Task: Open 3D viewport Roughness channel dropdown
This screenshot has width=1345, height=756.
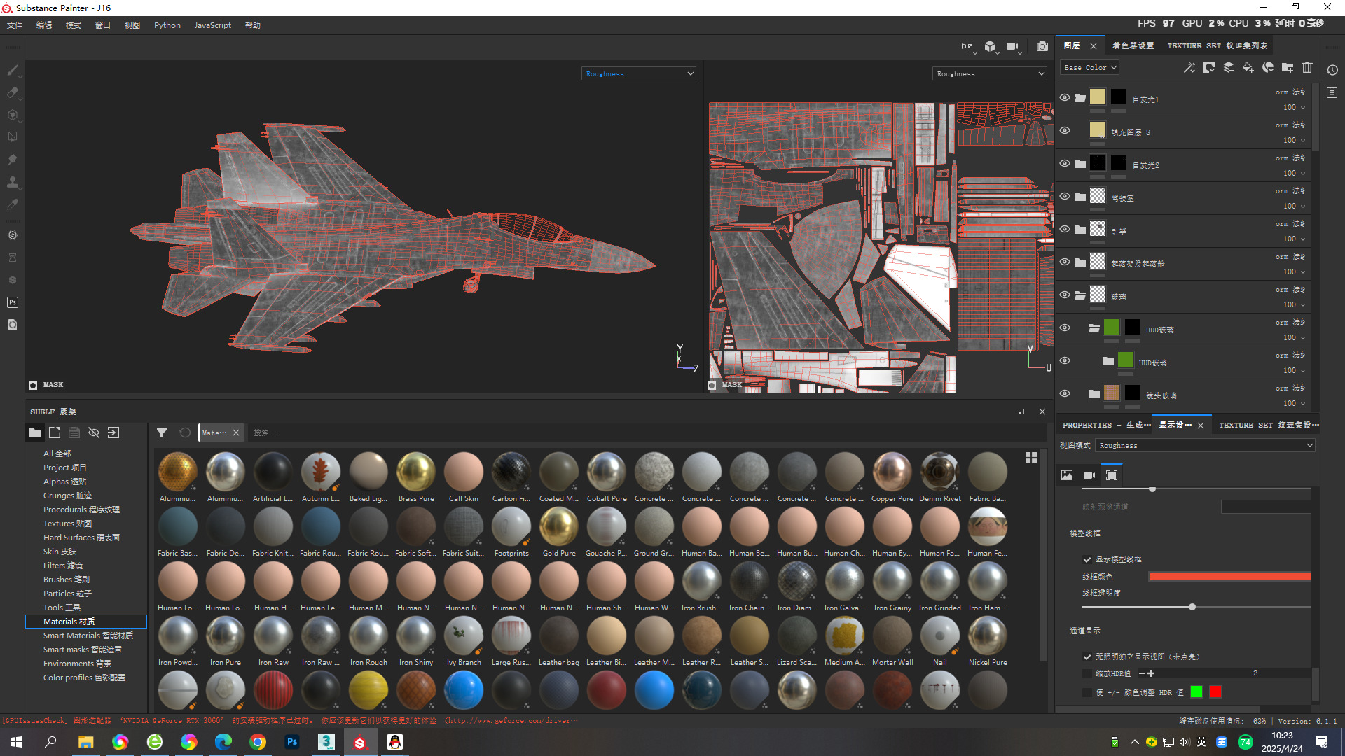Action: (638, 73)
